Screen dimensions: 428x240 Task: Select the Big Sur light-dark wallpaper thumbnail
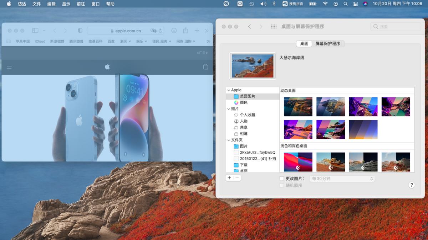[298, 162]
